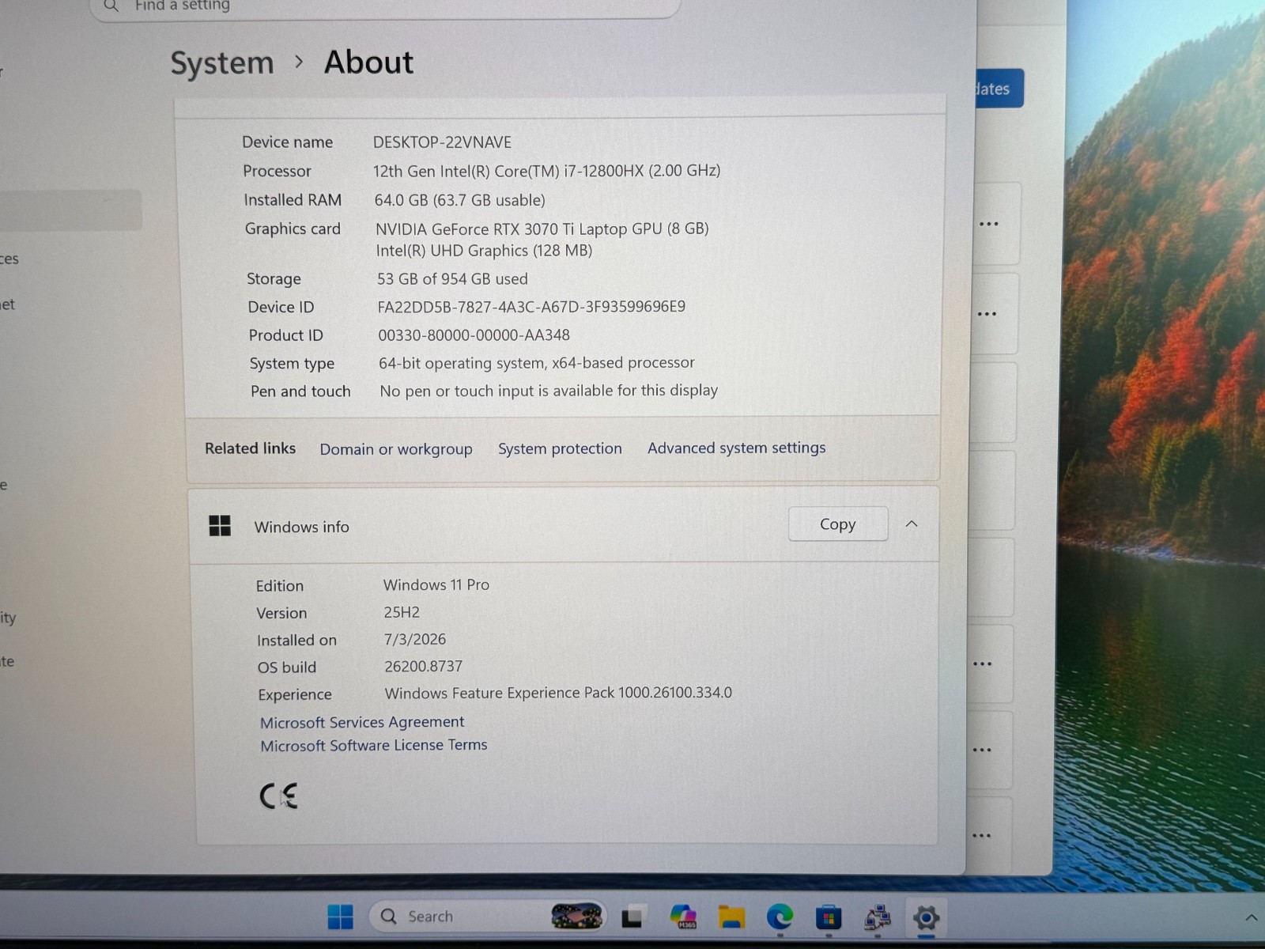Open Microsoft Software License Terms
This screenshot has width=1265, height=949.
374,745
